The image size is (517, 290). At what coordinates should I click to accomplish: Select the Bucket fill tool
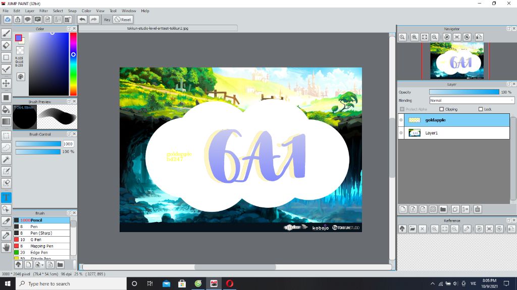[6, 109]
